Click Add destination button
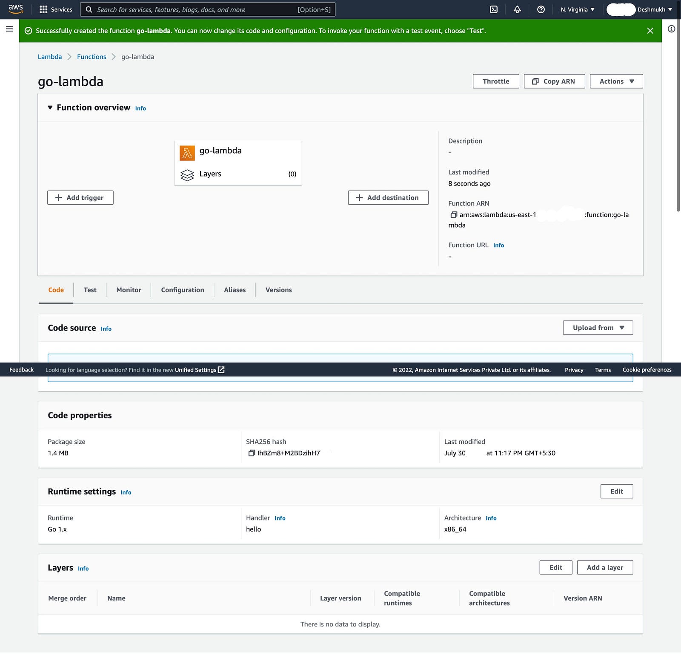 point(388,197)
